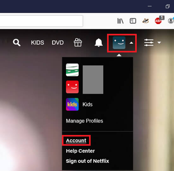Screen dimensions: 174x171
Task: Open the Adblock Plus extension icon
Action: coord(158,21)
